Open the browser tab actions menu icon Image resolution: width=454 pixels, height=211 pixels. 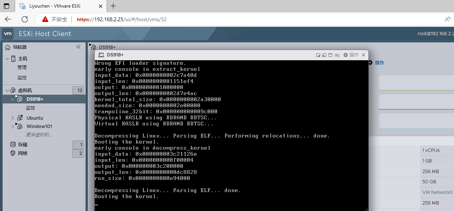pos(6,6)
